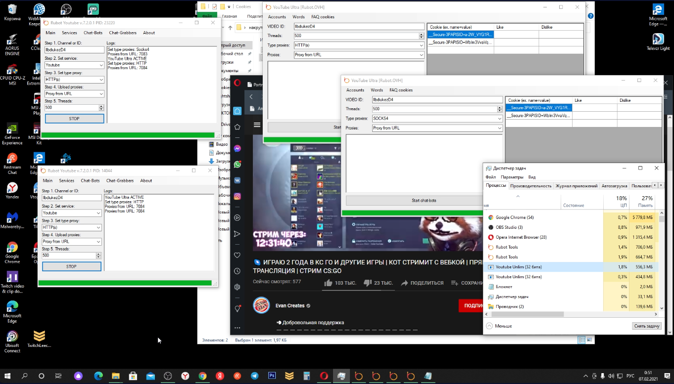This screenshot has height=384, width=674.
Task: Click the VK icon in Opera sidebar
Action: pyautogui.click(x=238, y=180)
